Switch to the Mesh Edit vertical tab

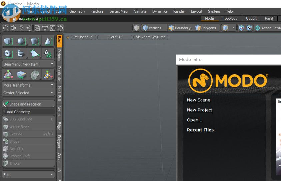point(59,94)
